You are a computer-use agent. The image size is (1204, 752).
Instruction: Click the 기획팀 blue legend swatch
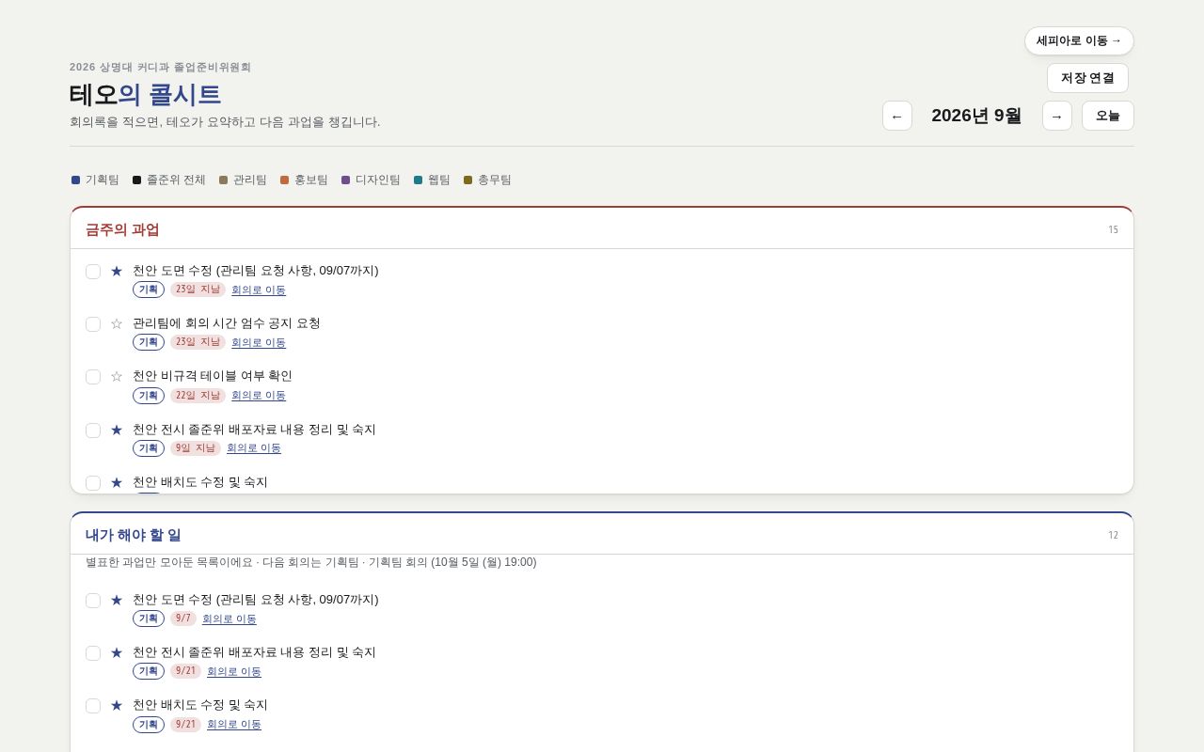(x=76, y=180)
